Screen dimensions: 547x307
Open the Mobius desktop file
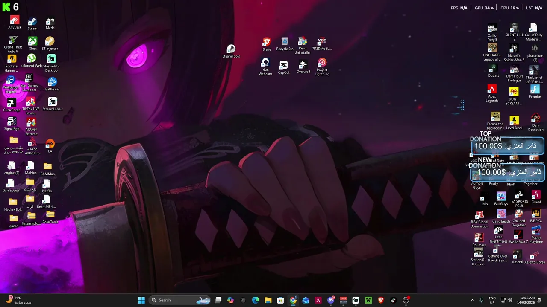[31, 168]
